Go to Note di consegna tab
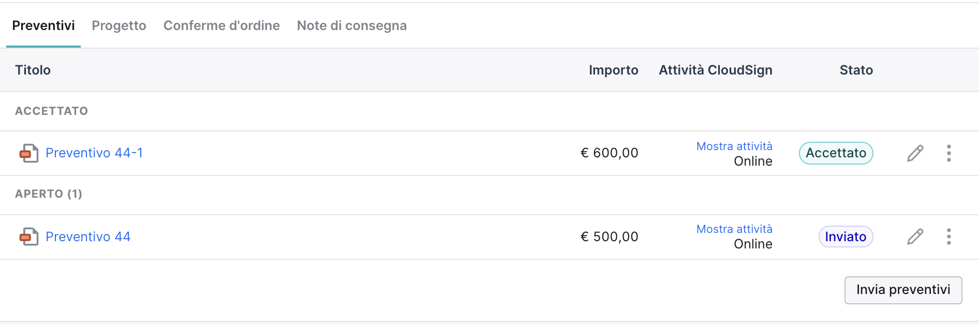The image size is (979, 324). pos(352,25)
